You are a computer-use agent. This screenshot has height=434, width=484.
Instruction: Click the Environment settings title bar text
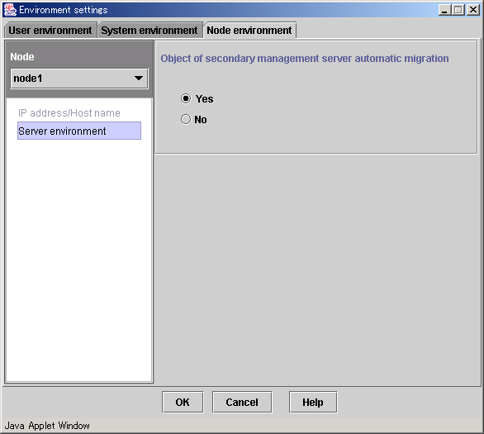64,10
